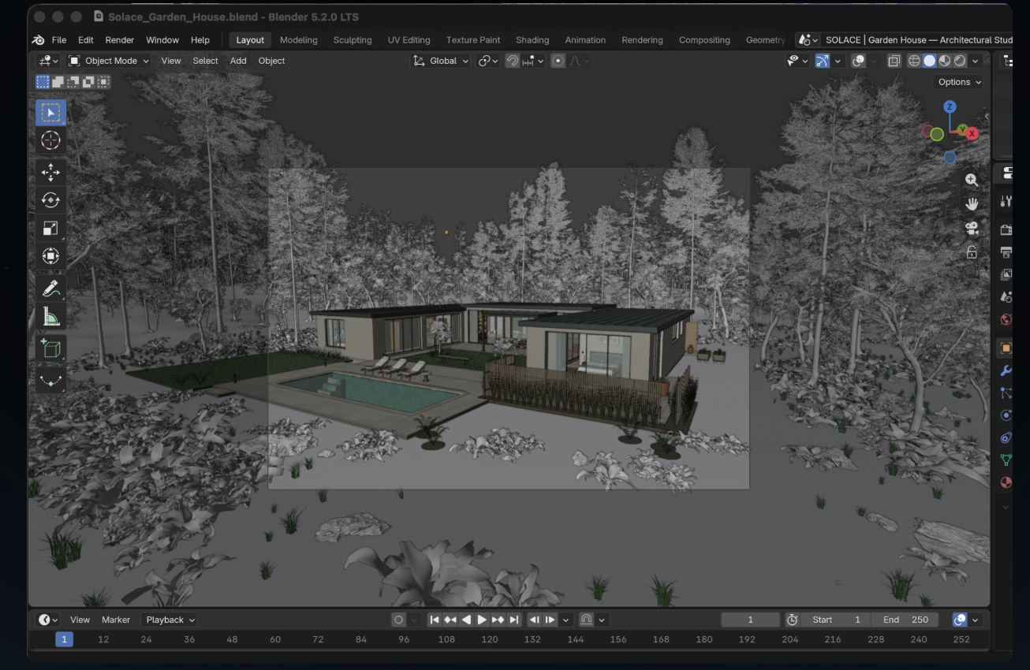Select the Annotate pencil tool
The height and width of the screenshot is (670, 1030).
coord(50,288)
